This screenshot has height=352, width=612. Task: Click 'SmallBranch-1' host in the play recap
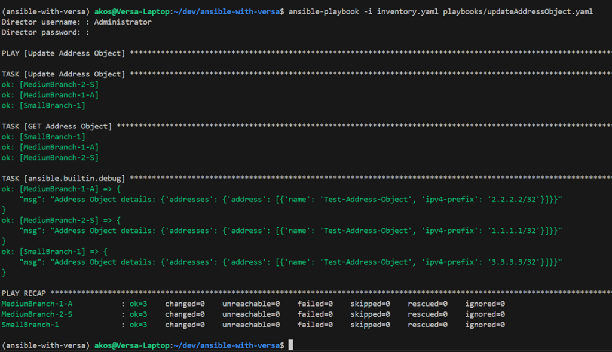coord(30,325)
